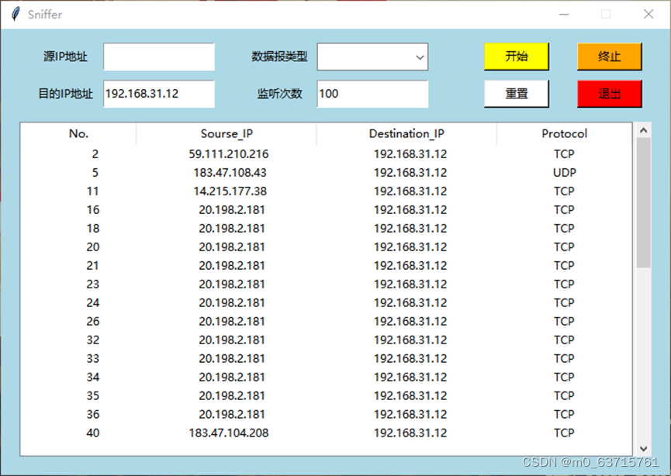
Task: Select source IP 183.47.104.208
Action: (229, 433)
